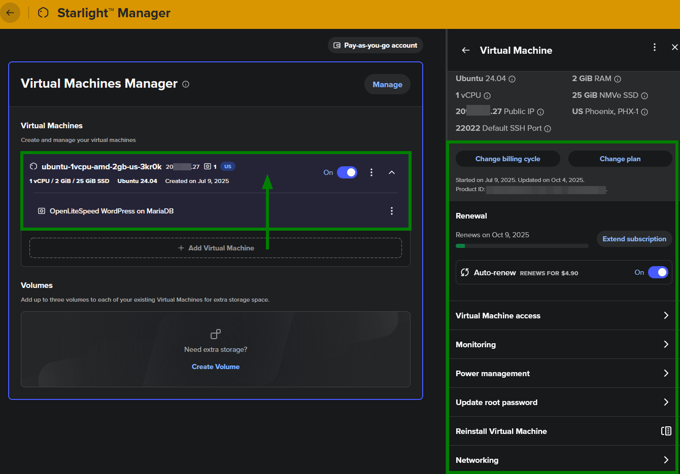Viewport: 680px width, 474px height.
Task: Click the Extend subscription button
Action: [634, 239]
